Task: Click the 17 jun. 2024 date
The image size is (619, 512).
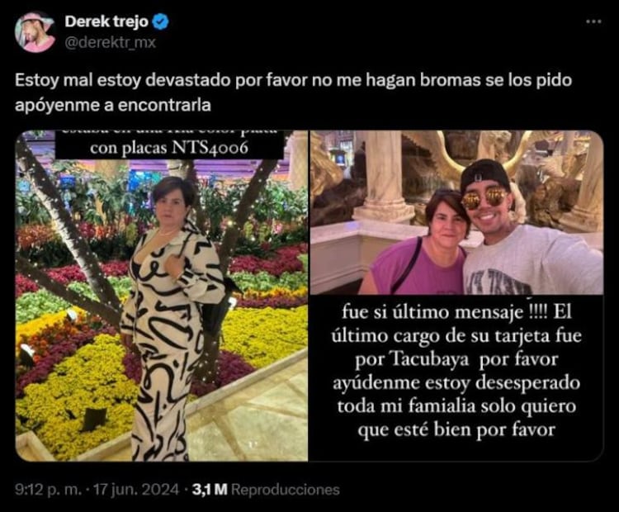Action: [135, 490]
